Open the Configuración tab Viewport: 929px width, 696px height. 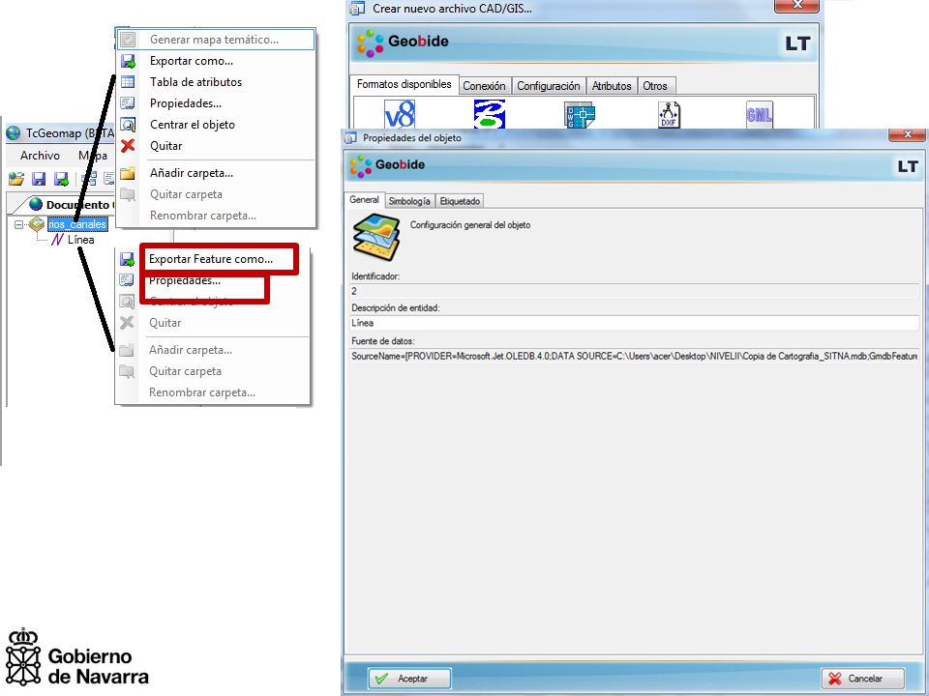[x=549, y=86]
